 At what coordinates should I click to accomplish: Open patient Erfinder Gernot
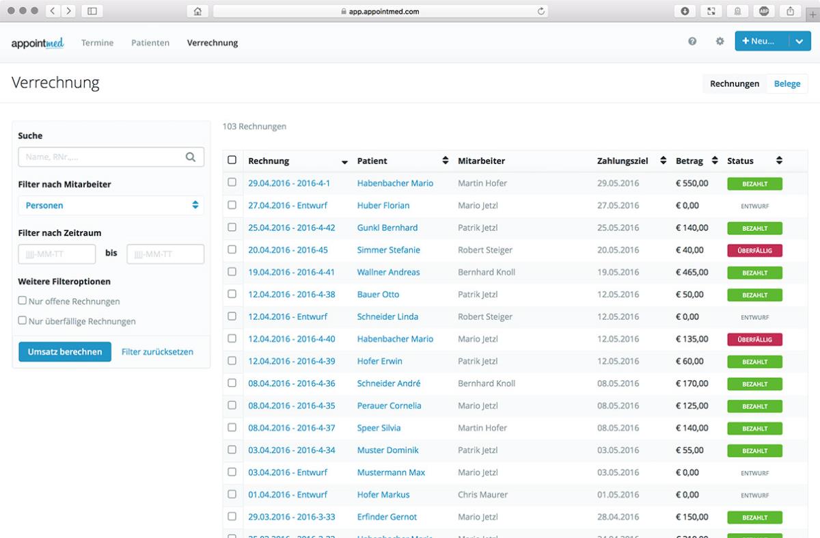tap(387, 517)
